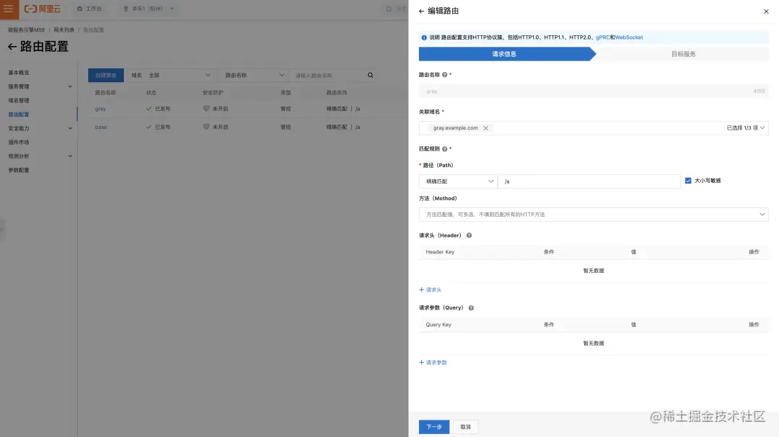Click help icon next to 匹配规则
This screenshot has width=779, height=437.
pyautogui.click(x=444, y=149)
